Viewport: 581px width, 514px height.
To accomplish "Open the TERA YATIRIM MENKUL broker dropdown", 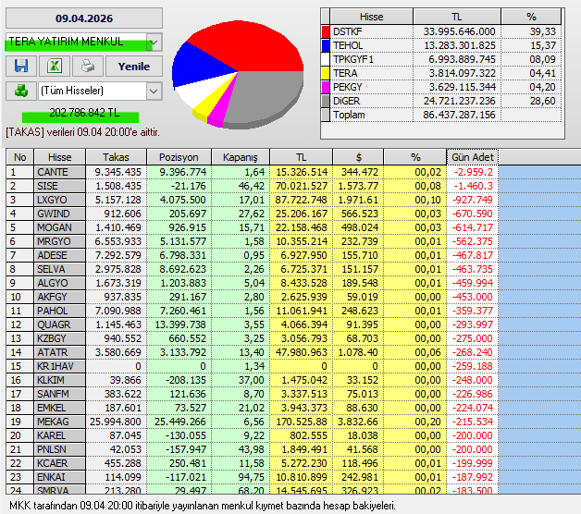I will 155,42.
